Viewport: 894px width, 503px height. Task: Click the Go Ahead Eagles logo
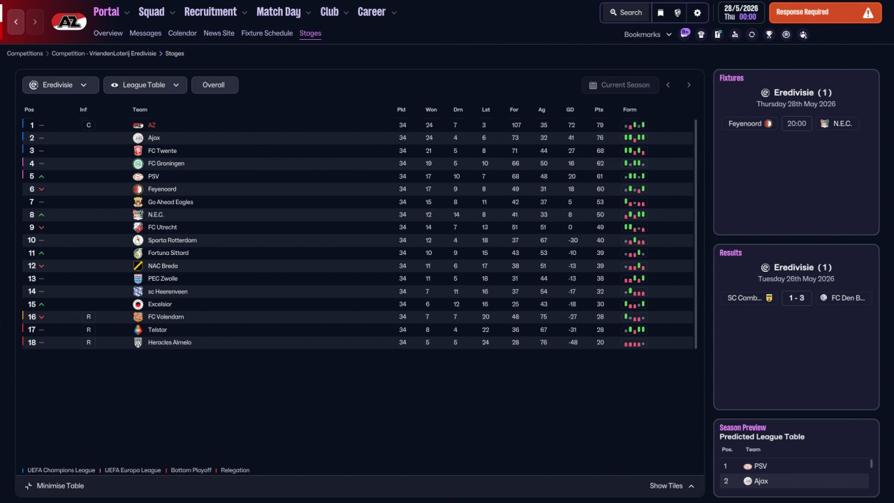[x=138, y=202]
